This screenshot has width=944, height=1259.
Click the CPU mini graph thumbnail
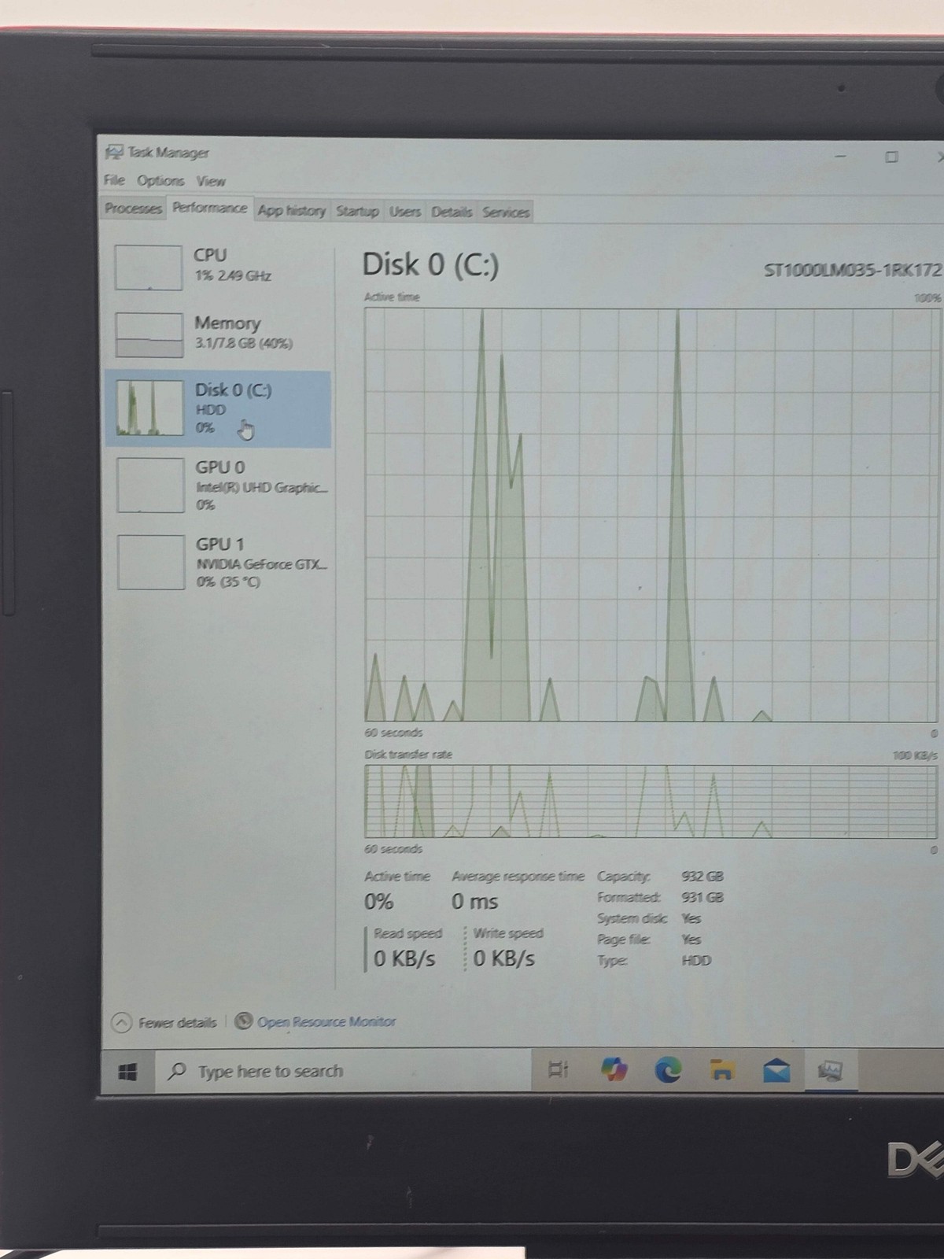tap(148, 267)
